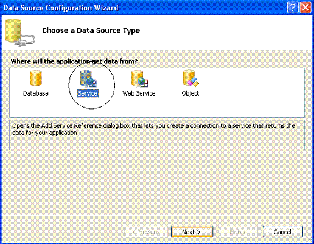
Task: Click the Web Service label text
Action: [139, 93]
